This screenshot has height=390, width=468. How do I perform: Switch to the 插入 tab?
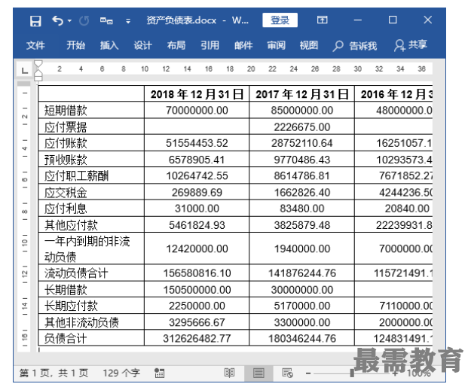pyautogui.click(x=109, y=45)
